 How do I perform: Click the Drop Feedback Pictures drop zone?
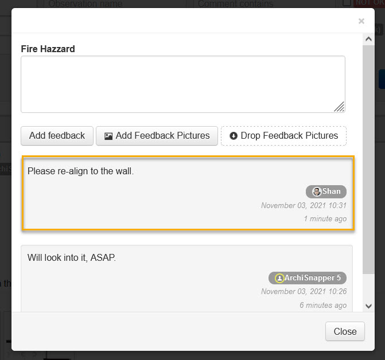tap(283, 136)
